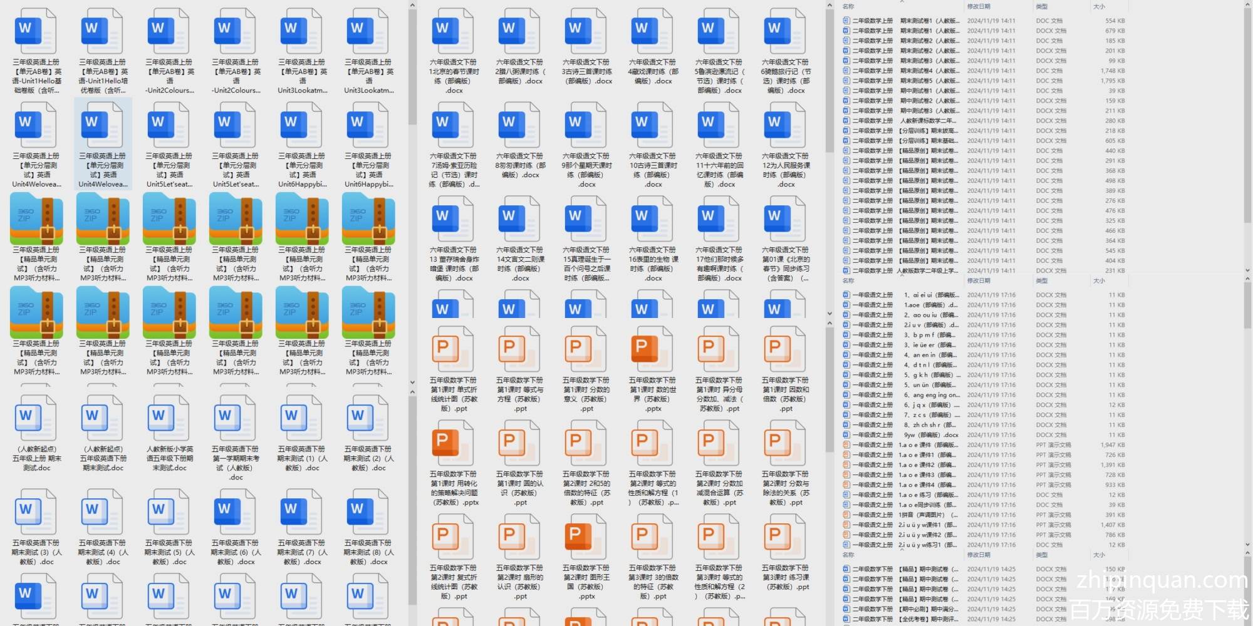Sort 二年级数学上册 list by 修改日期 column
Image resolution: width=1253 pixels, height=626 pixels.
[x=979, y=6]
